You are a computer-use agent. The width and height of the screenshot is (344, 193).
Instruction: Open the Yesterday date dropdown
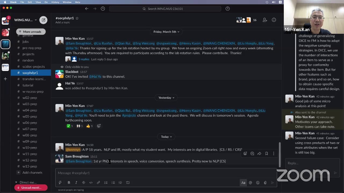click(166, 98)
